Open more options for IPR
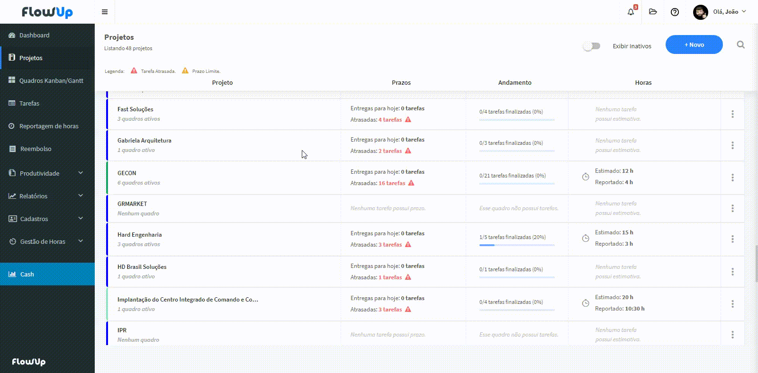This screenshot has height=373, width=758. click(x=732, y=335)
